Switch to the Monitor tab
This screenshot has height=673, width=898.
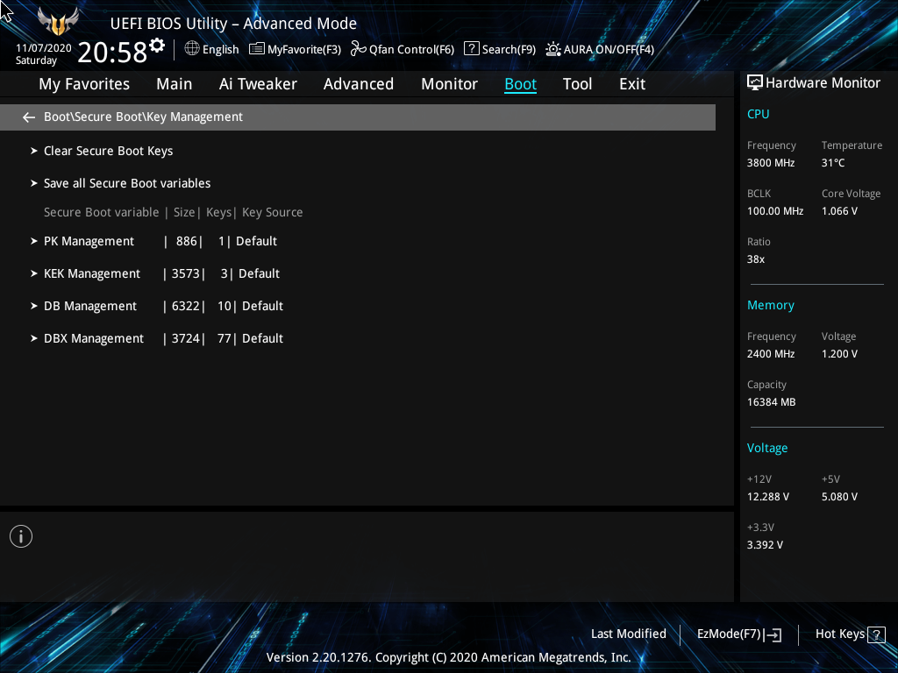tap(450, 84)
